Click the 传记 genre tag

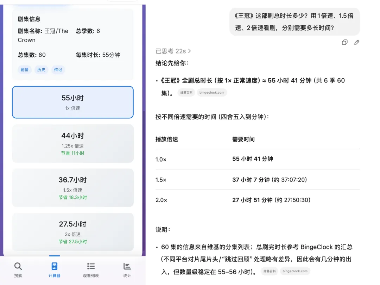tap(58, 69)
